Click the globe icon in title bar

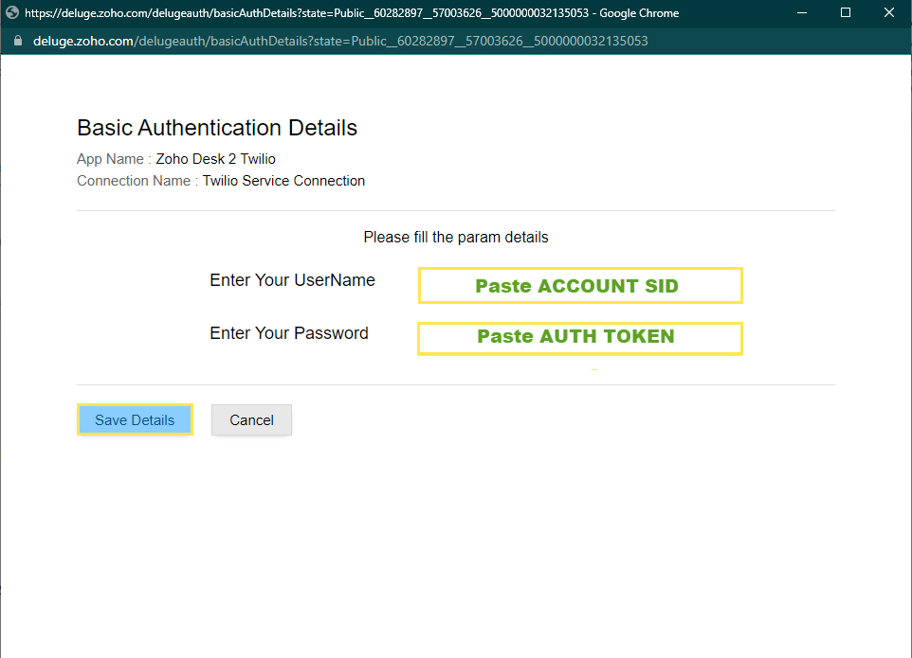tap(12, 12)
